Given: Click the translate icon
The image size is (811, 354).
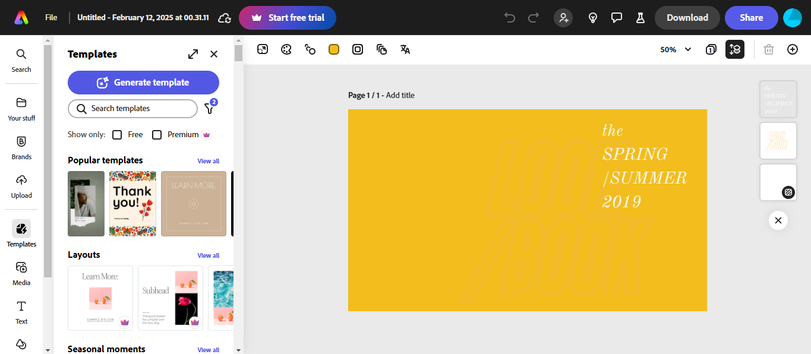Looking at the screenshot, I should pos(405,49).
